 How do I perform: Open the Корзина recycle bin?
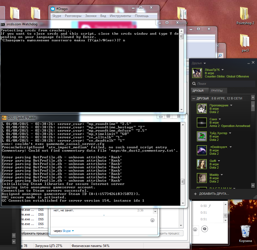click(245, 234)
